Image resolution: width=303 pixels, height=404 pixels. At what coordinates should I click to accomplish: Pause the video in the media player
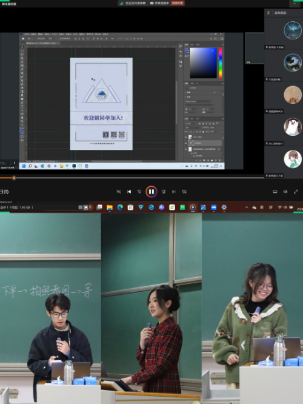151,192
